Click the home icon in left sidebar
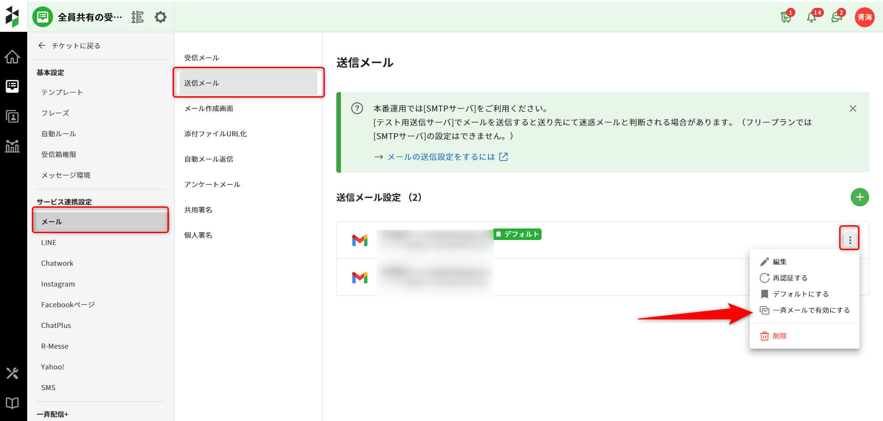The height and width of the screenshot is (421, 883). (x=12, y=57)
